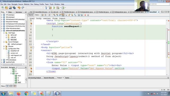Open the Windows Start menu
170x96 pixels.
(3, 94)
